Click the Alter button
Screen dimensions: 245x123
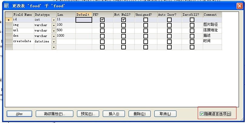tap(19, 114)
